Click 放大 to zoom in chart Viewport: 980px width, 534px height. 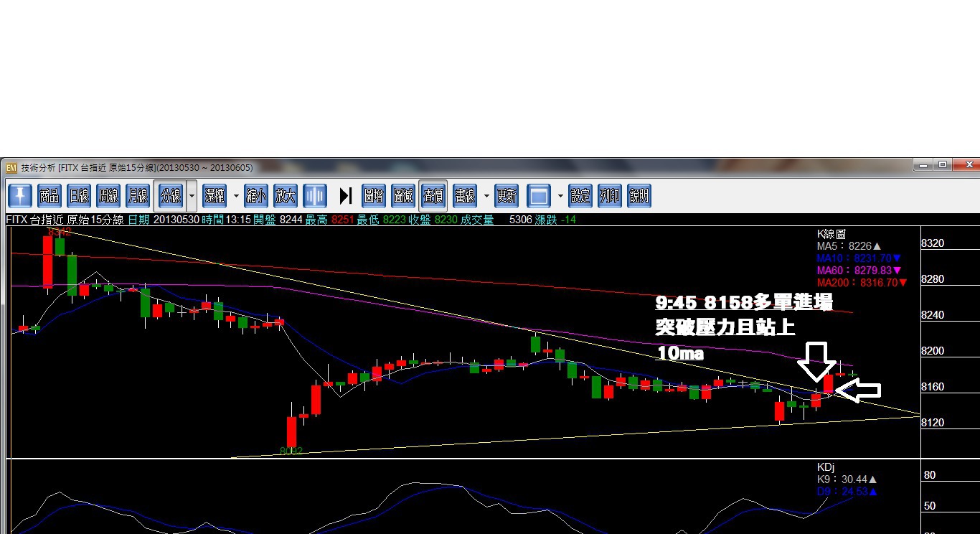tap(286, 195)
